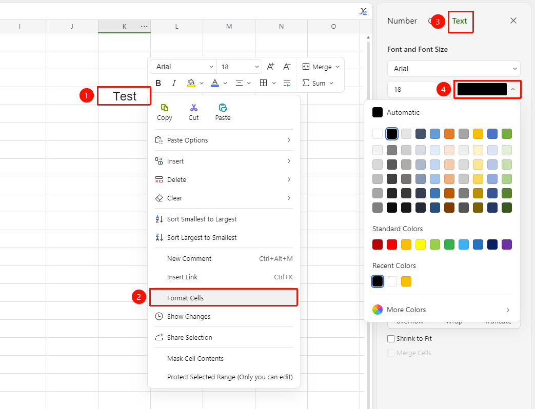Click the borders grid icon

(x=263, y=83)
